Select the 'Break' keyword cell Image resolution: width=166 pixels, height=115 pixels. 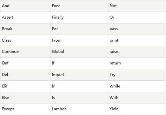pyautogui.click(x=25, y=29)
